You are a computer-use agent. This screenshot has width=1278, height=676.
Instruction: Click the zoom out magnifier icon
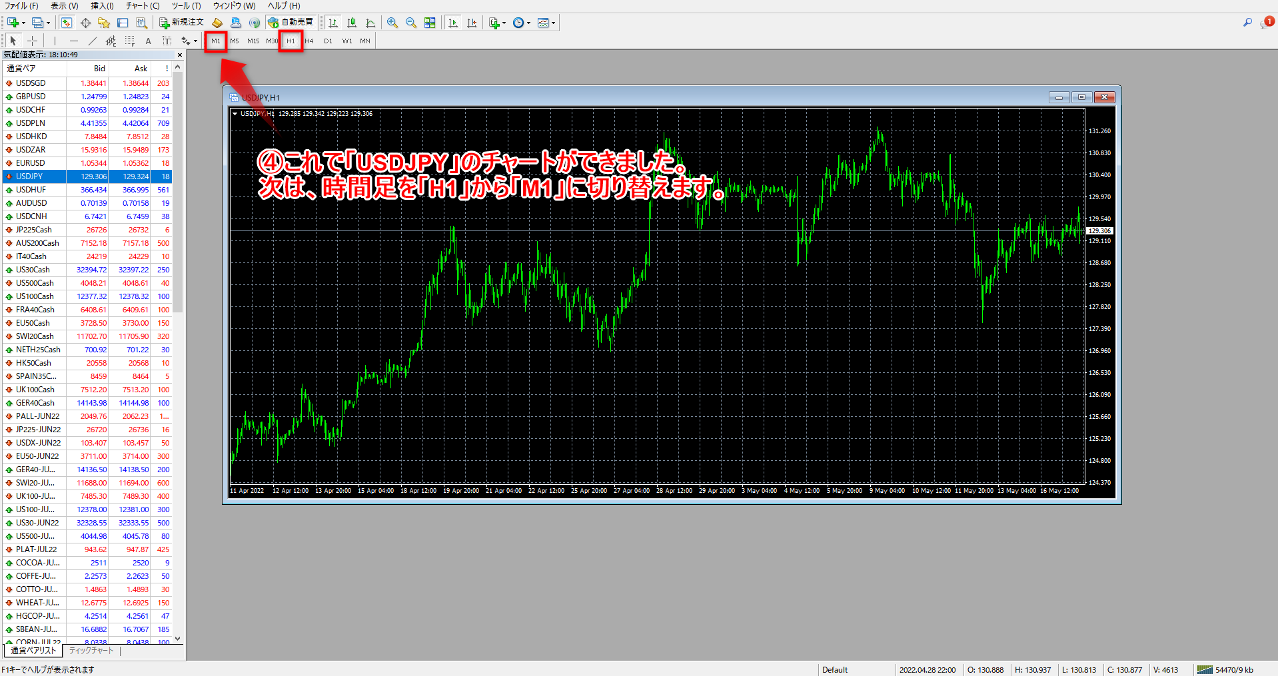(411, 23)
